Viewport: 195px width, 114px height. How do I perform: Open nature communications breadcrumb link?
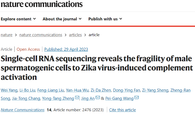pyautogui.click(x=41, y=35)
